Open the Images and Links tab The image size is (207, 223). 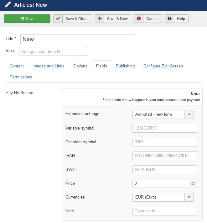point(49,66)
